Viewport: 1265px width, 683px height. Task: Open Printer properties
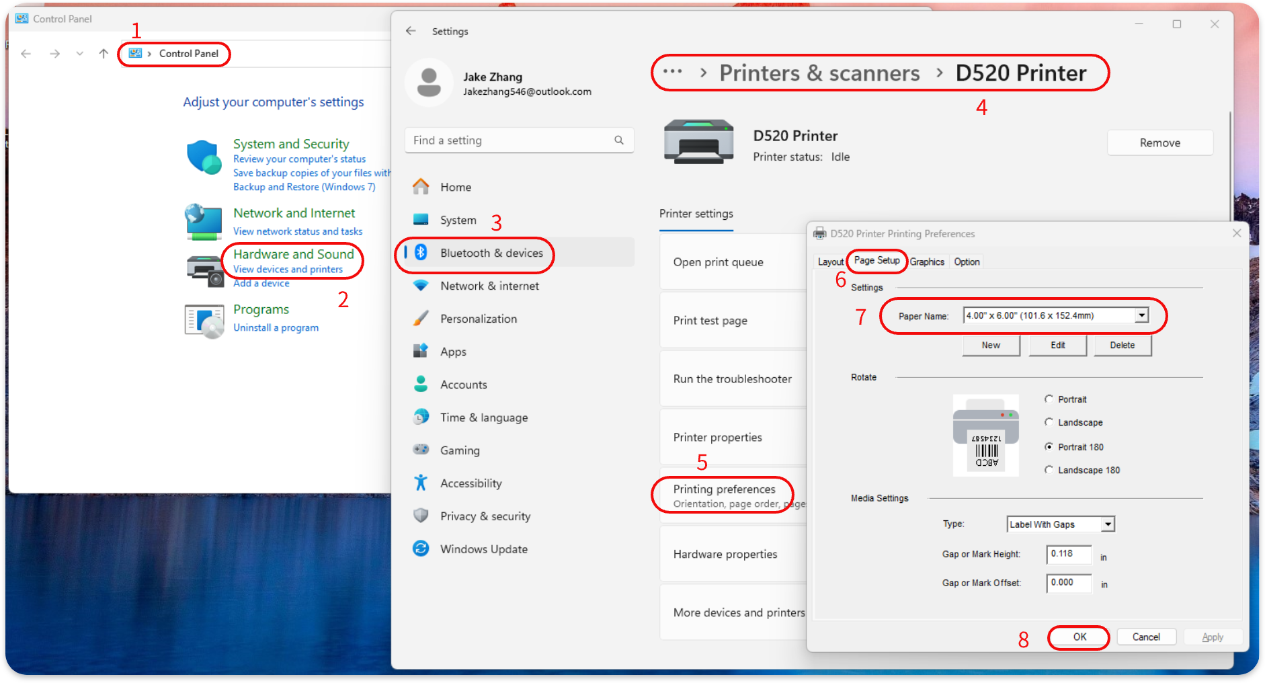[x=733, y=438]
